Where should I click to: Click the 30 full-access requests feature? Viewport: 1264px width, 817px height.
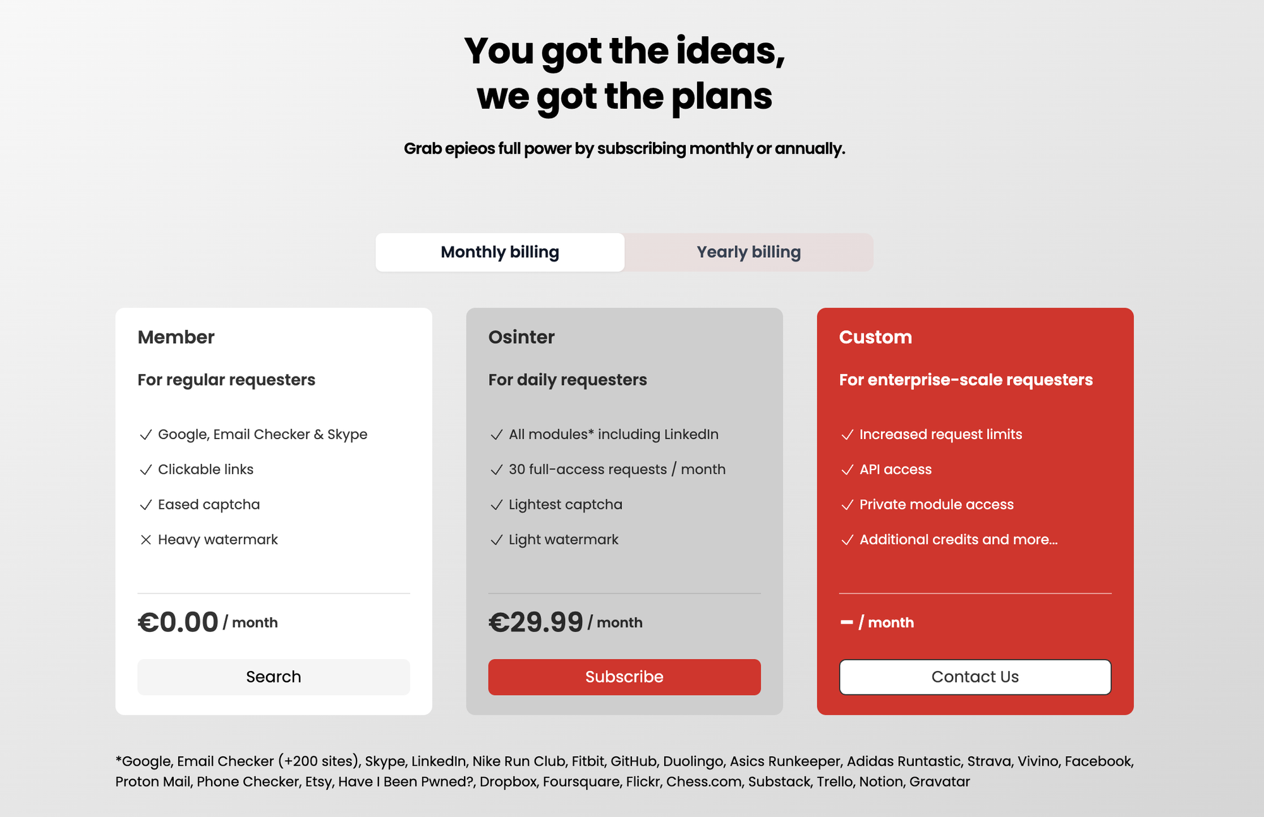point(617,469)
